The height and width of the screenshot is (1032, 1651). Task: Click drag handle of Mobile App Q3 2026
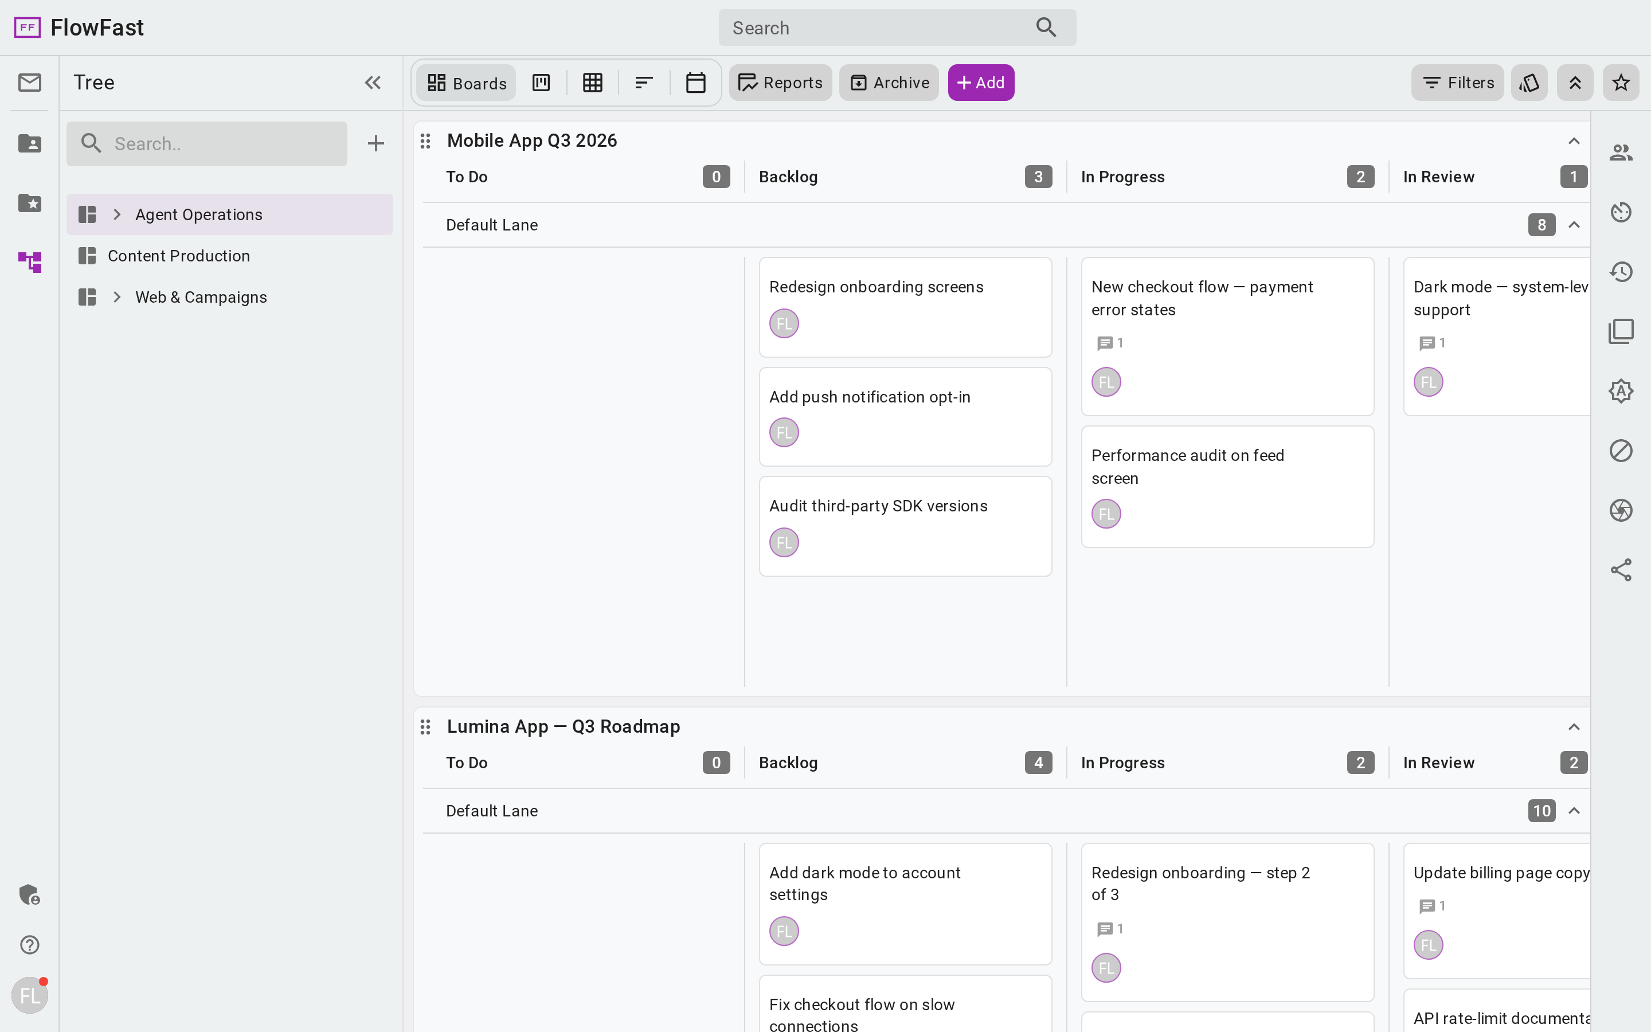coord(425,140)
